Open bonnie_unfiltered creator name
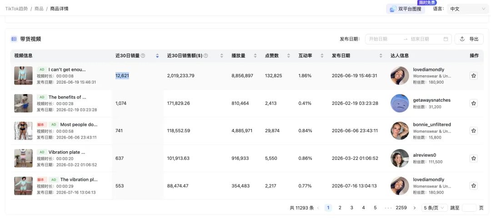Image resolution: width=491 pixels, height=219 pixels. pos(432,124)
